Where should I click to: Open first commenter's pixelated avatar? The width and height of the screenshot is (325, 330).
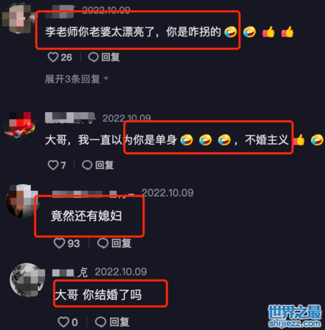point(19,18)
